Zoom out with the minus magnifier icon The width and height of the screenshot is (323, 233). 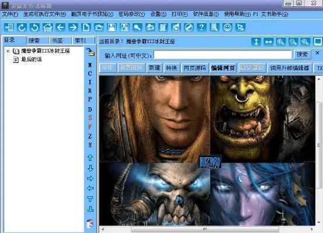click(293, 42)
